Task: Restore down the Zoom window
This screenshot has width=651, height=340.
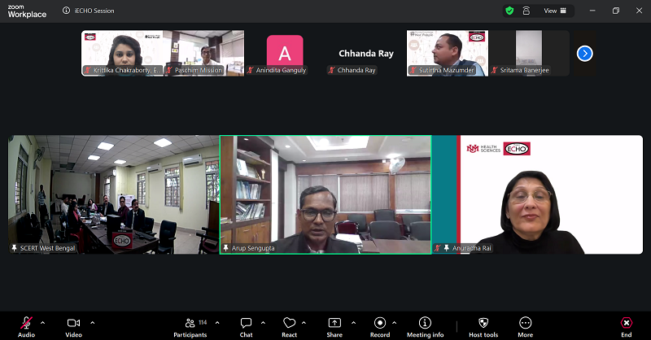Action: click(616, 11)
